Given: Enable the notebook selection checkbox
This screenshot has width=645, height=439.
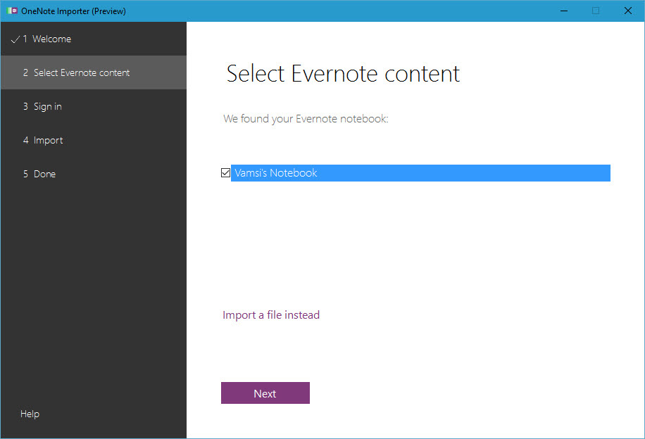Looking at the screenshot, I should coord(225,172).
